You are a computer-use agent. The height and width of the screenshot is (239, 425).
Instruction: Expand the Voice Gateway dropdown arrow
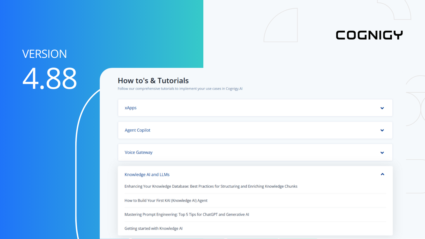click(x=382, y=153)
